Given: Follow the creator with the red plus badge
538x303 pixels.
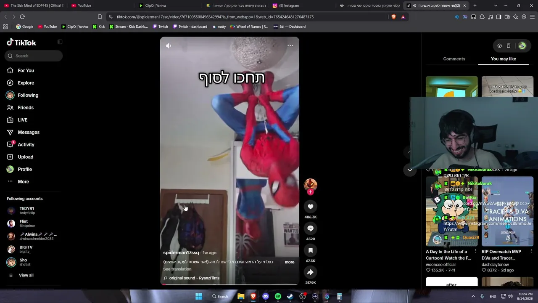Looking at the screenshot, I should point(310,192).
